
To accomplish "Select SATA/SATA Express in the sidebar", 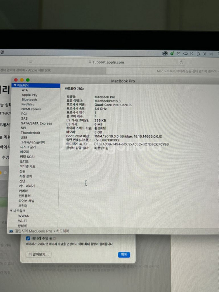I will (36, 123).
